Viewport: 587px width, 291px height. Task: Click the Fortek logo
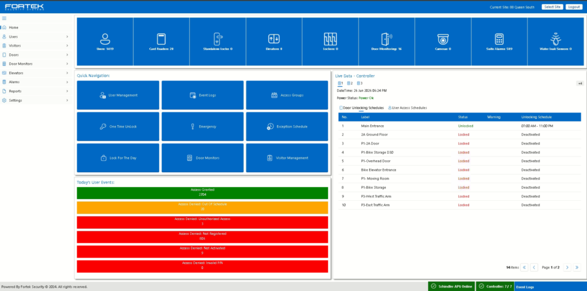coord(24,7)
